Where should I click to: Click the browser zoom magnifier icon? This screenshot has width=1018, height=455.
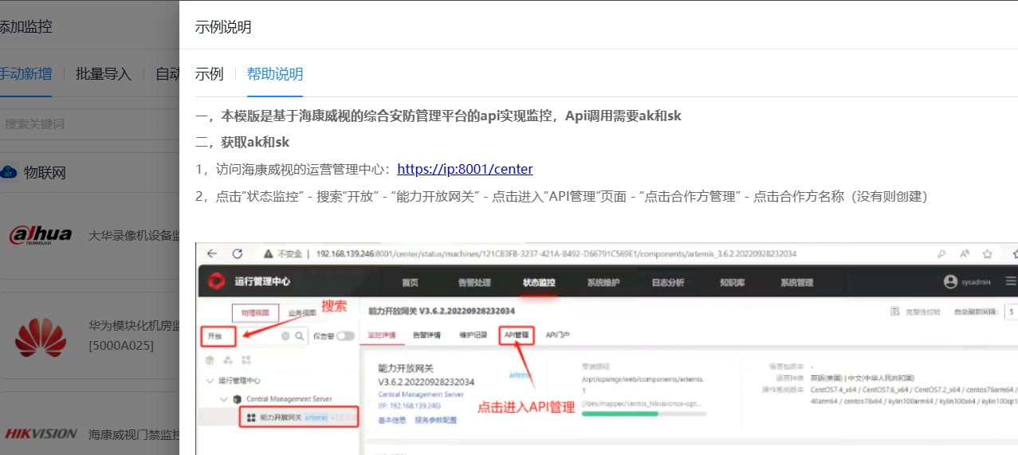[941, 254]
